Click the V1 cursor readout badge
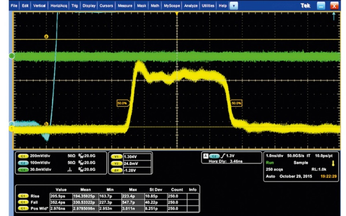This screenshot has width=346, height=216. (x=117, y=157)
